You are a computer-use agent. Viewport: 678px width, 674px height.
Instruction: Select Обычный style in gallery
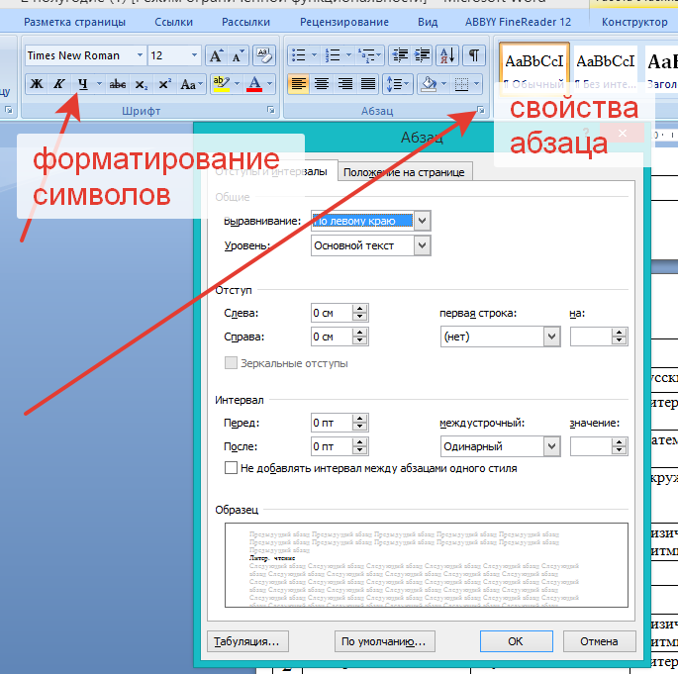(x=534, y=69)
